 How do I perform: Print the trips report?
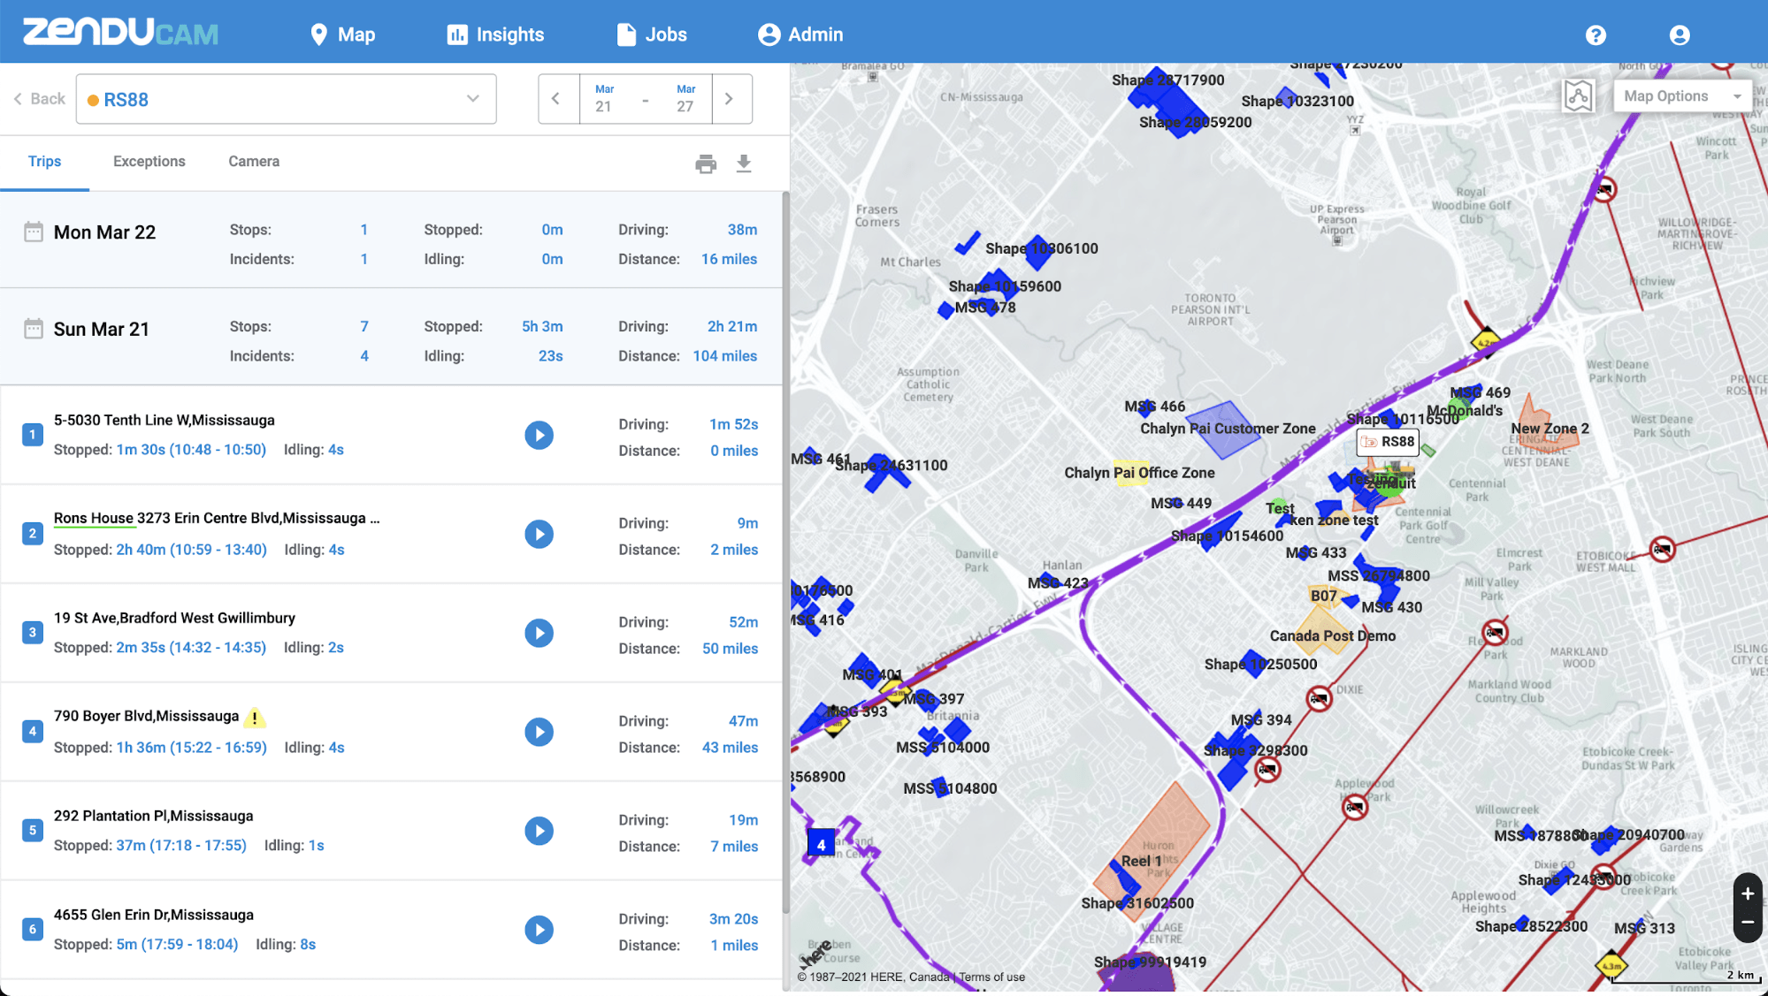click(x=706, y=163)
